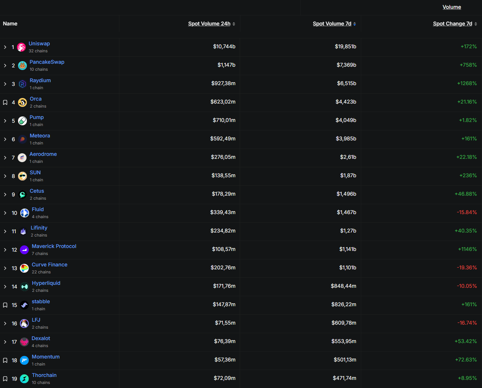482x388 pixels.
Task: Click the Curve Finance rainbow logo
Action: pyautogui.click(x=24, y=268)
